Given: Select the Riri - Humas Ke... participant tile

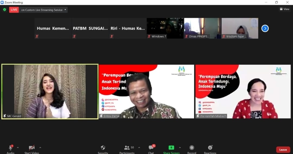Looking at the screenshot, I should click(128, 28).
